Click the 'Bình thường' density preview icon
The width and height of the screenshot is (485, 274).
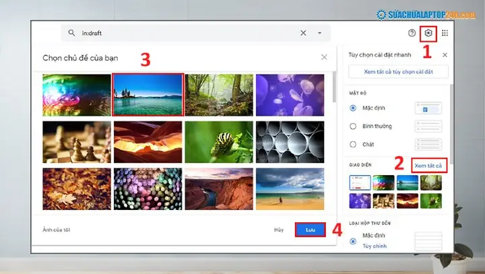click(428, 126)
